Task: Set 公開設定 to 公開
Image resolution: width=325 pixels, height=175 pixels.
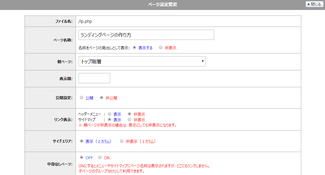Action: [x=81, y=98]
